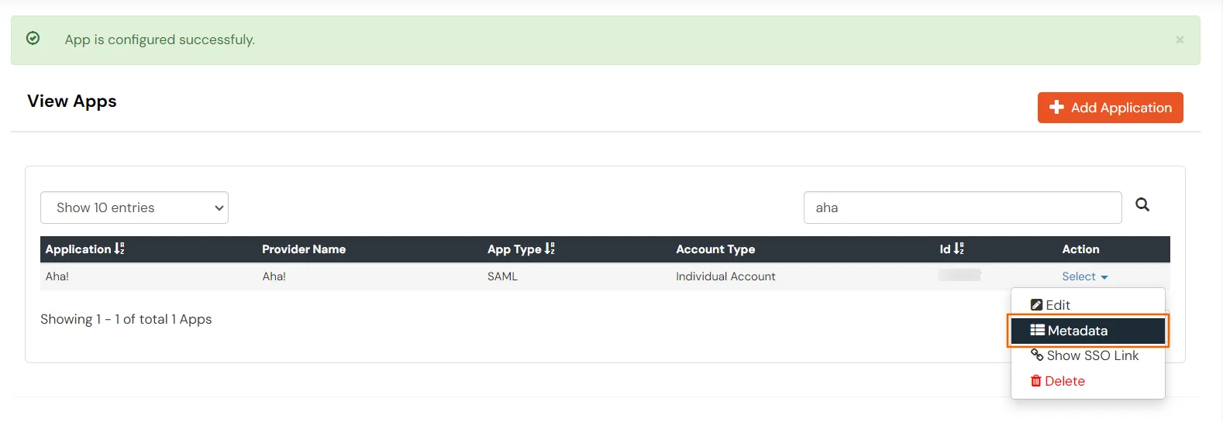
Task: Focus the search field containing aha
Action: coord(963,208)
